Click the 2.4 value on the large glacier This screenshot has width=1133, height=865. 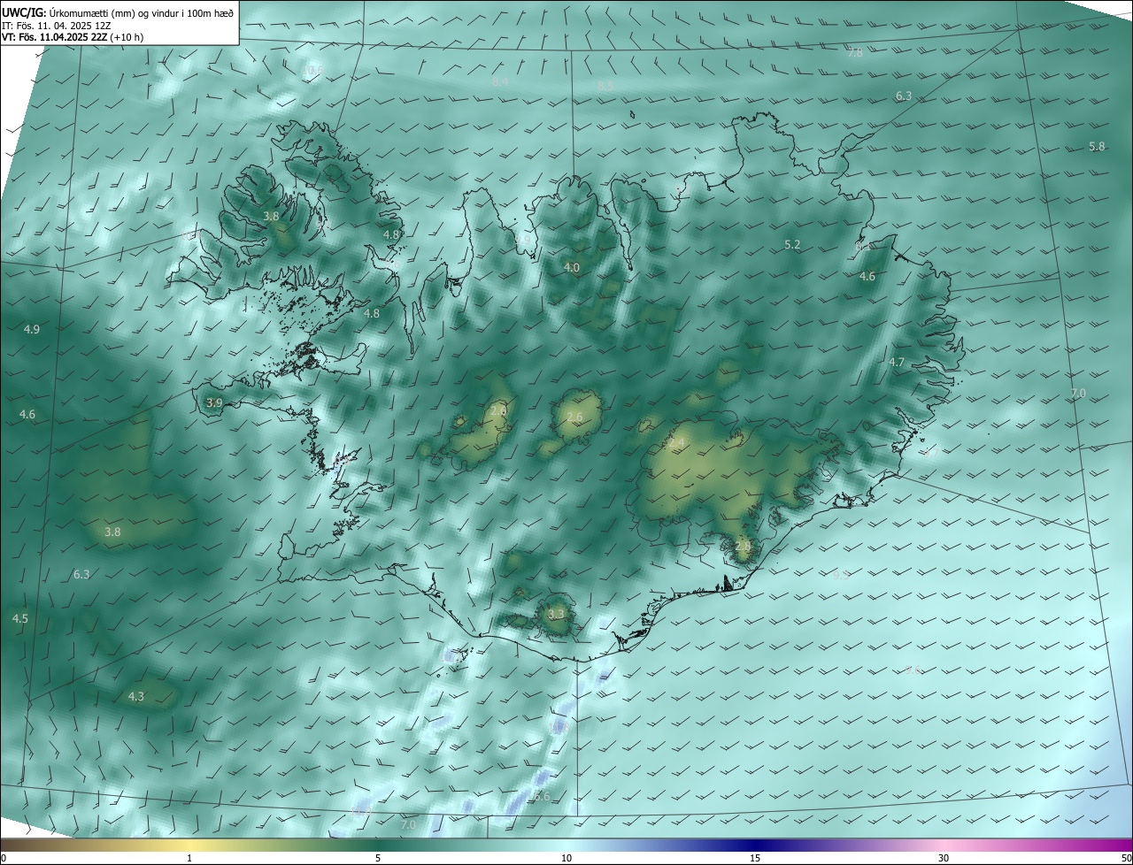tap(676, 442)
